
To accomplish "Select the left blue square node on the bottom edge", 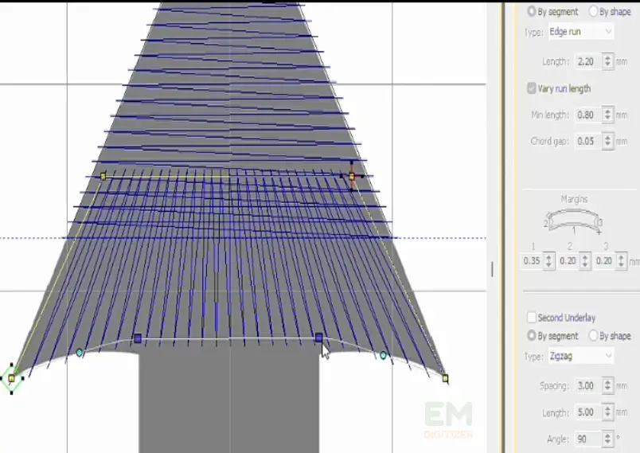I will (x=138, y=338).
